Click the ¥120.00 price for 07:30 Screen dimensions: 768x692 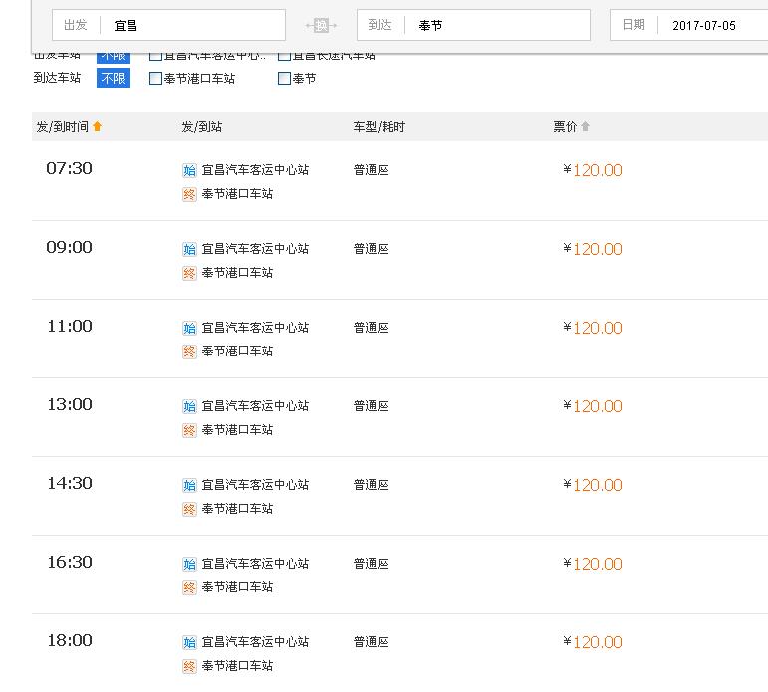[593, 170]
